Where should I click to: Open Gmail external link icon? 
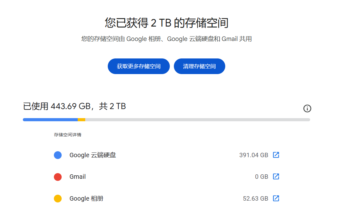(x=276, y=177)
